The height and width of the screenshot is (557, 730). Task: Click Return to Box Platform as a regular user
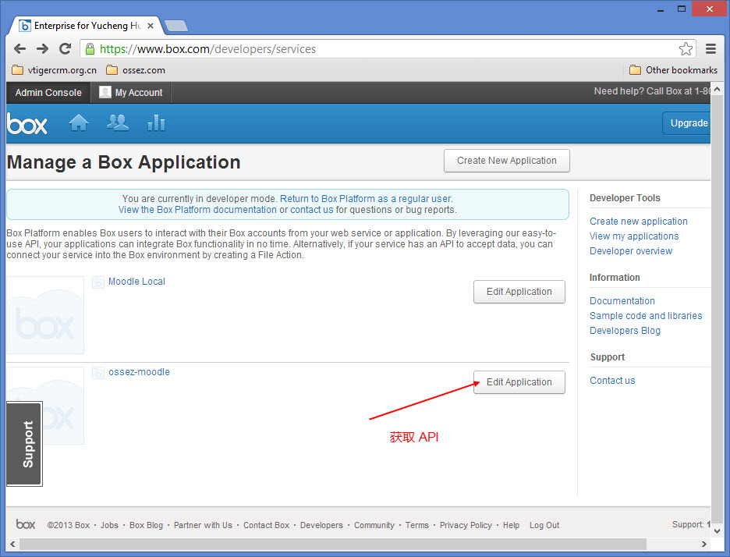pyautogui.click(x=366, y=199)
